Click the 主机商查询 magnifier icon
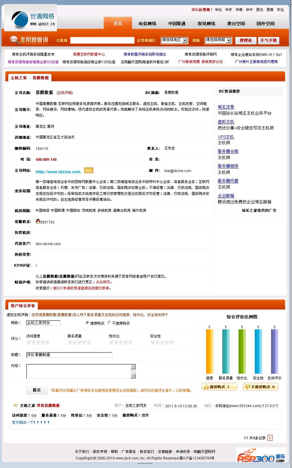Image resolution: width=292 pixels, height=468 pixels. (x=14, y=40)
